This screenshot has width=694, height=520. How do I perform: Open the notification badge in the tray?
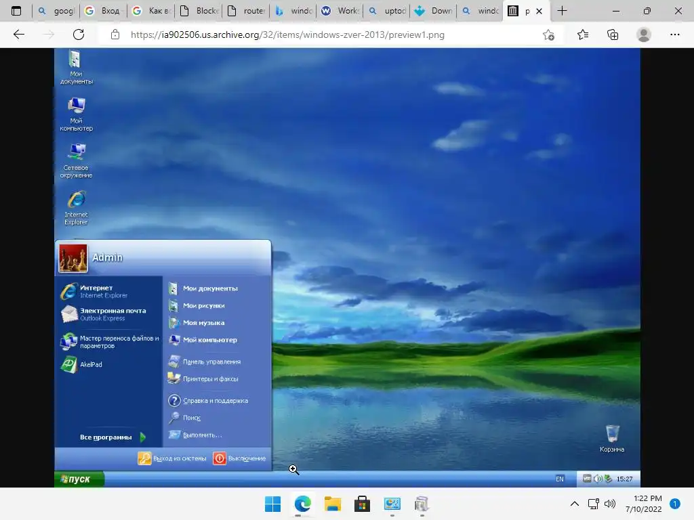(x=675, y=504)
